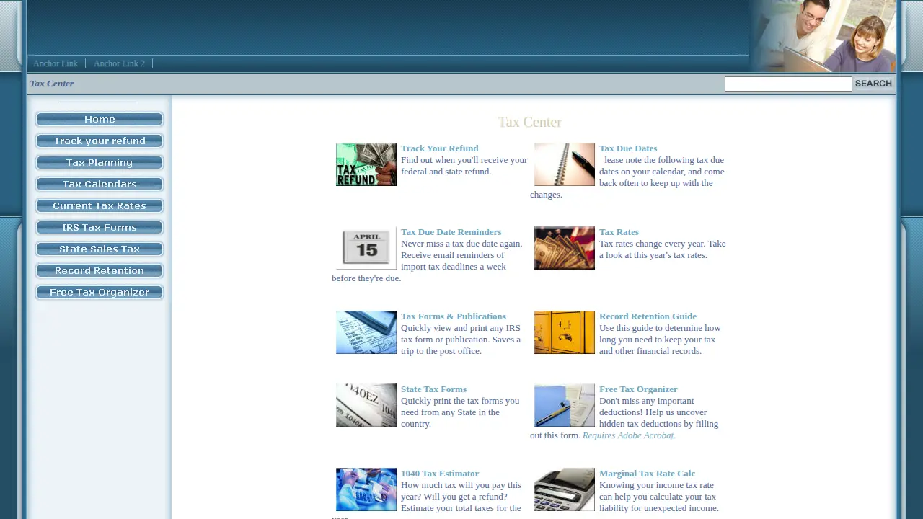Open Tax Calendars sidebar button
Image resolution: width=923 pixels, height=519 pixels.
[x=100, y=185]
